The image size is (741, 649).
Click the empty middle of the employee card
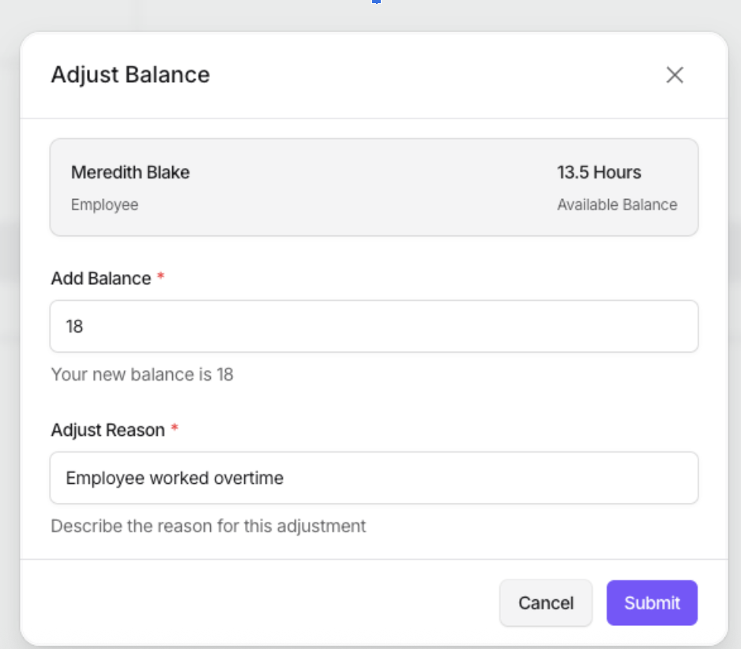point(371,188)
